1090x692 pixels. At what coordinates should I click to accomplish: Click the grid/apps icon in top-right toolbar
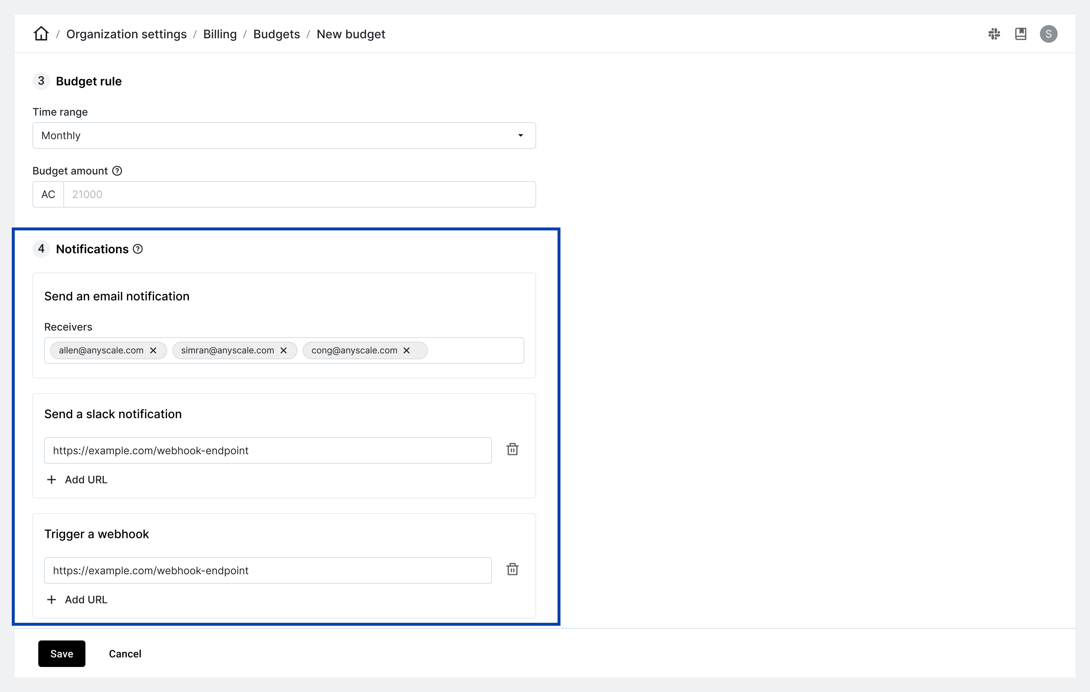tap(994, 33)
